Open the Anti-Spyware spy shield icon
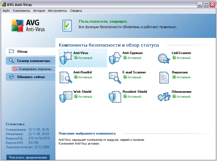 [x=115, y=58]
